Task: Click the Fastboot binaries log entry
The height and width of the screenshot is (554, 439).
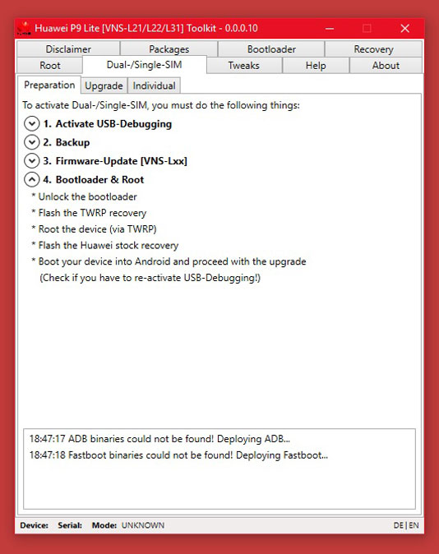Action: [x=178, y=455]
